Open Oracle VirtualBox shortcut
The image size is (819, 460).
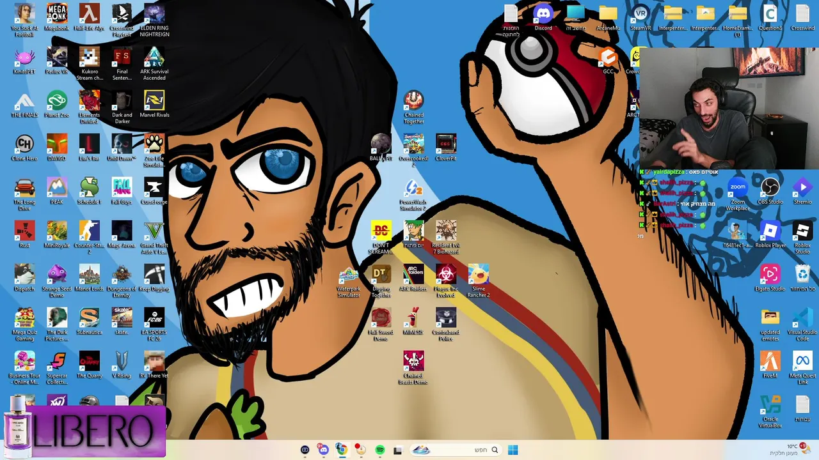point(770,411)
